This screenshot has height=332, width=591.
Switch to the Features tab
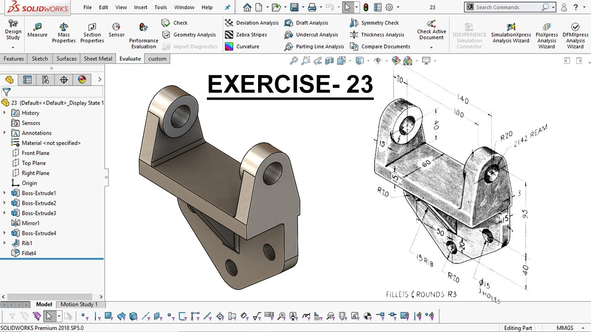(x=14, y=59)
